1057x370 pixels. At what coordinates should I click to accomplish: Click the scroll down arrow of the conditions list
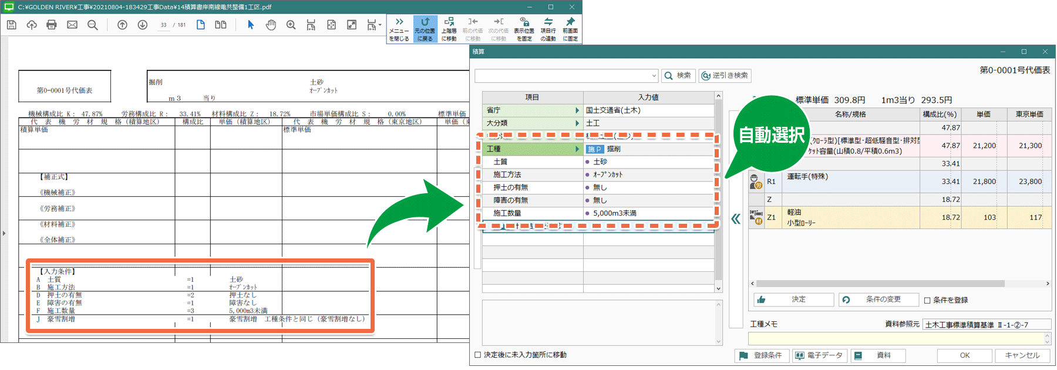pyautogui.click(x=718, y=288)
